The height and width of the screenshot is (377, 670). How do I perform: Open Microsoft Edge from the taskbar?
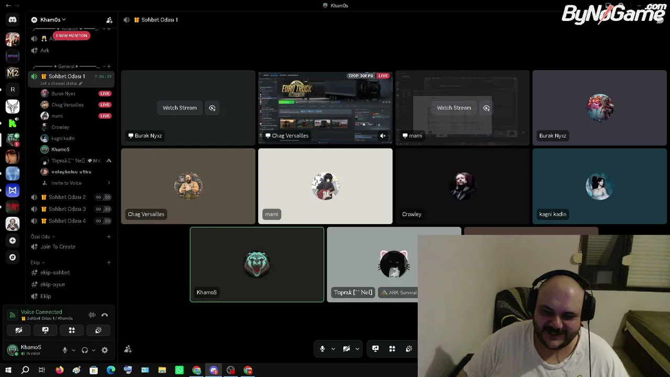111,370
